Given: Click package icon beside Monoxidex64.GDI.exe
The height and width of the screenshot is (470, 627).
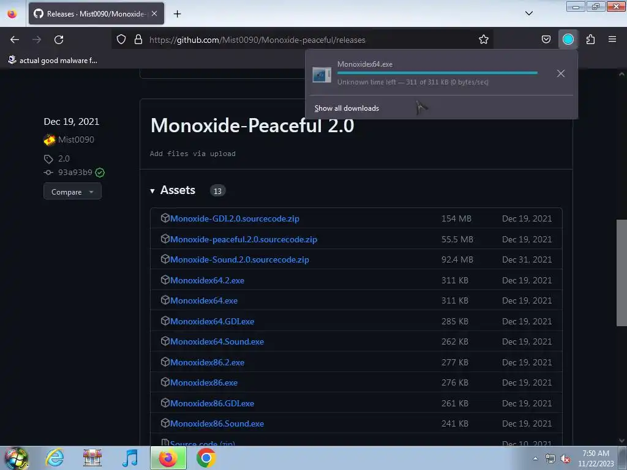Looking at the screenshot, I should pos(165,321).
